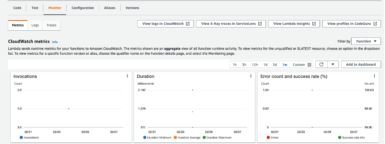Select the 3h time range

click(x=244, y=65)
